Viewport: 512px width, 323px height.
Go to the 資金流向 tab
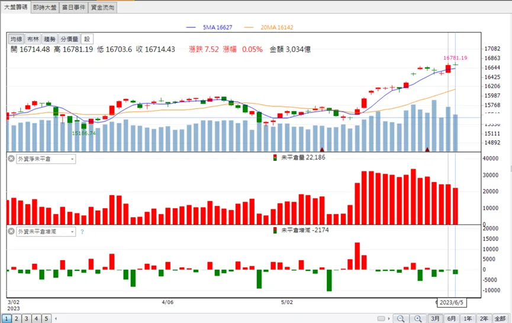tap(102, 7)
